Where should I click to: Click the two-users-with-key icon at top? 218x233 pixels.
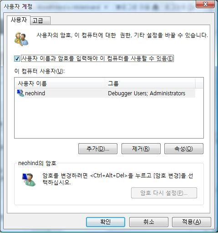point(21,39)
